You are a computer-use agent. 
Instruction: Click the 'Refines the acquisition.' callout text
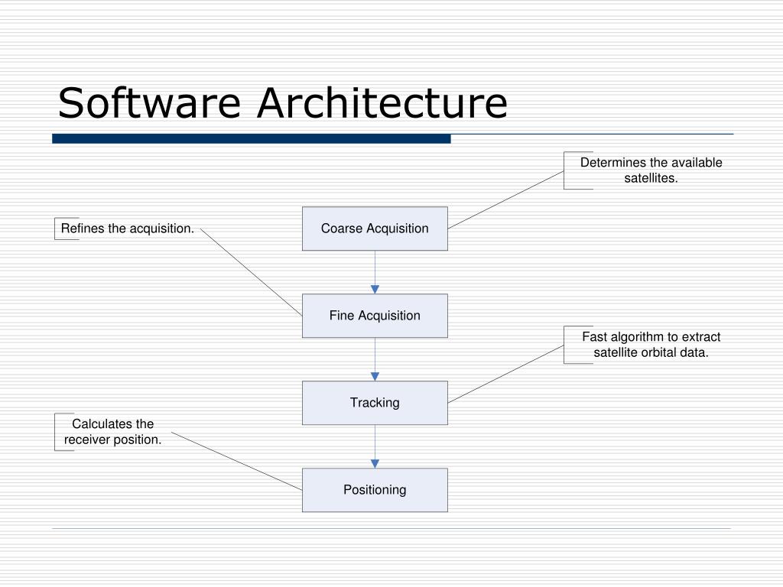(x=128, y=229)
